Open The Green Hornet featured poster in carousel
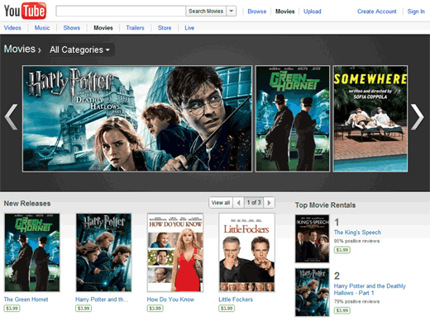 (293, 119)
